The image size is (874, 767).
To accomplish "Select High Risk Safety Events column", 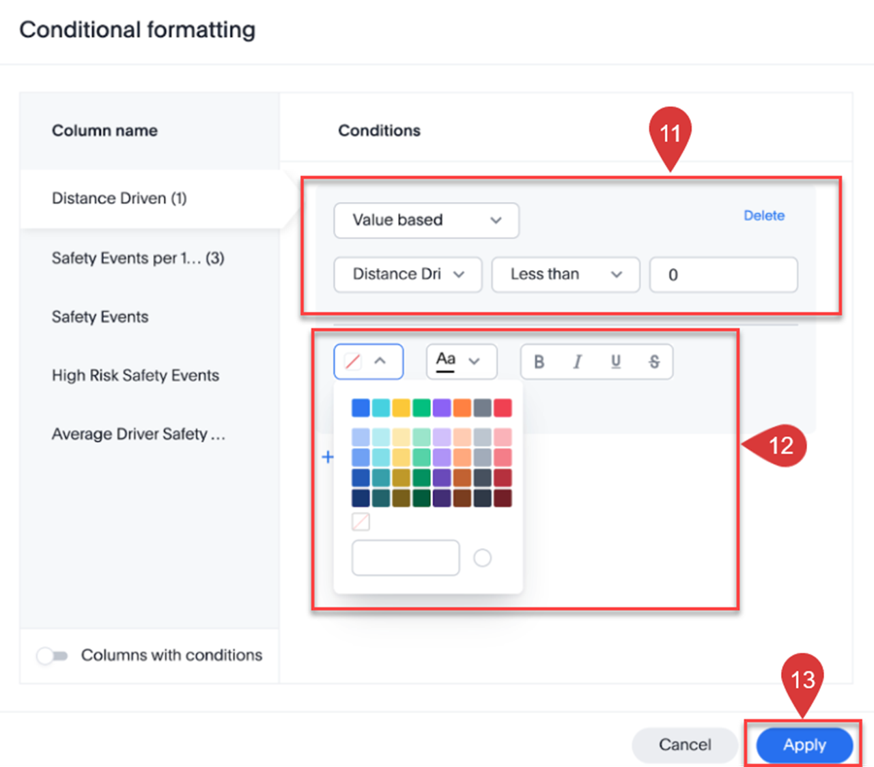I will (x=135, y=375).
